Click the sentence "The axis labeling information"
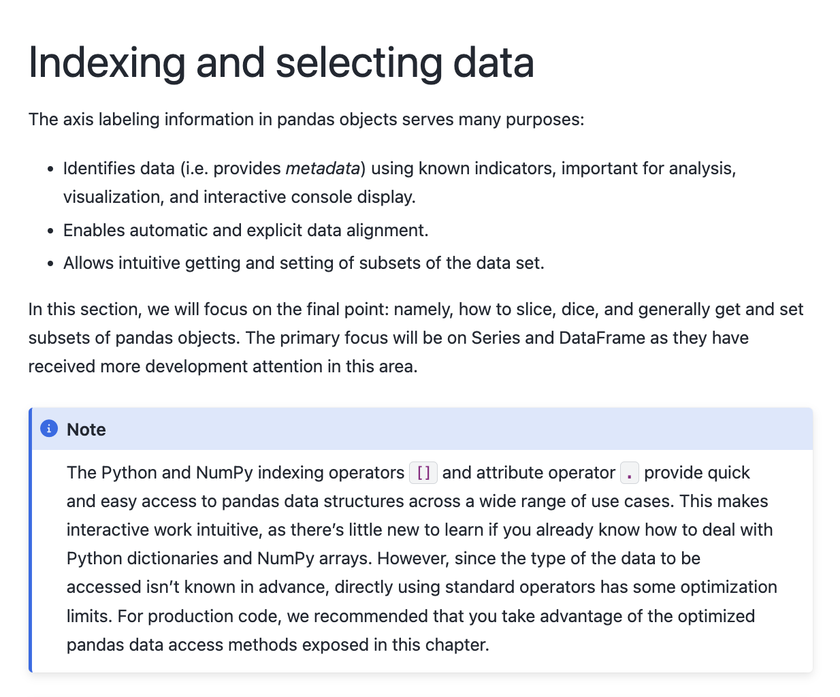The image size is (840, 697). click(x=306, y=119)
